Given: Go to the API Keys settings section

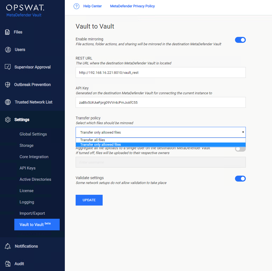Looking at the screenshot, I should point(28,168).
